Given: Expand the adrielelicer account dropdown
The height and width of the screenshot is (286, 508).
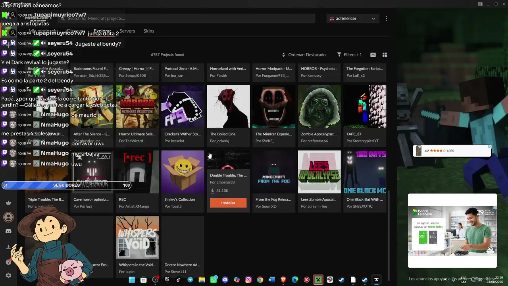Looking at the screenshot, I should (x=352, y=19).
